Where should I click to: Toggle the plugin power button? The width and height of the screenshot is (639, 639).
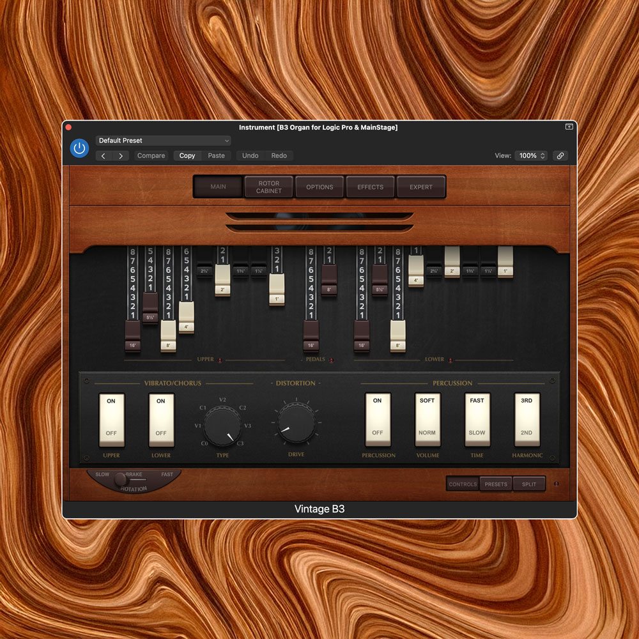79,148
